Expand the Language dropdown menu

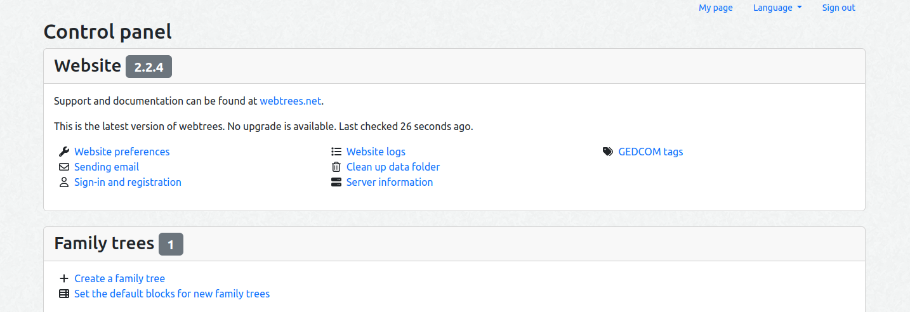[x=777, y=8]
